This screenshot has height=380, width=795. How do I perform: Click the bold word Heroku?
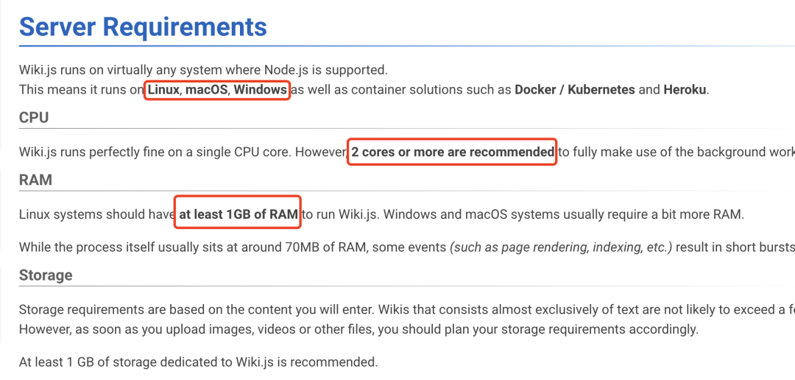point(685,90)
